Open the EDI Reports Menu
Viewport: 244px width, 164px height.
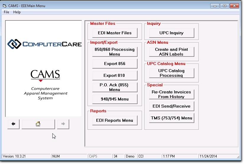115,120
